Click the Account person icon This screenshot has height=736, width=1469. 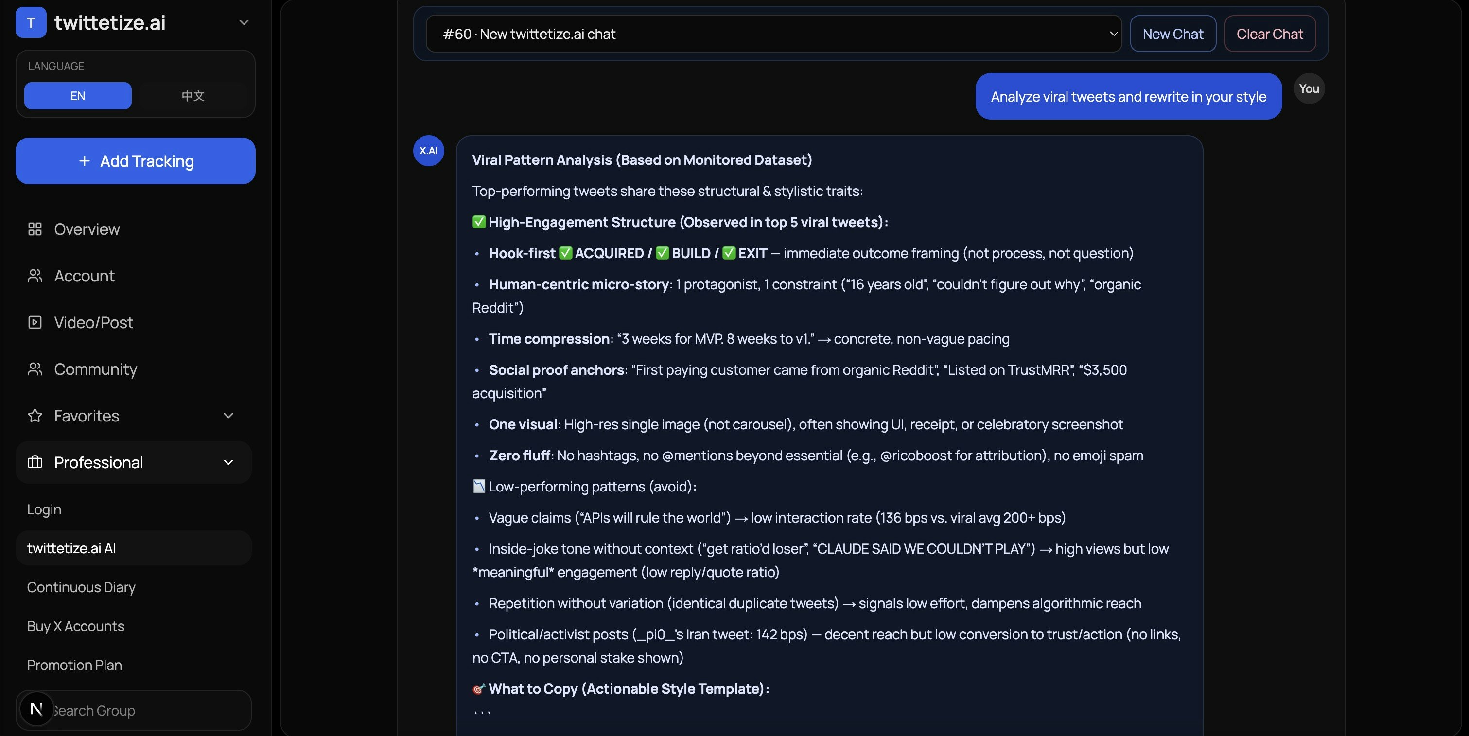click(x=35, y=276)
